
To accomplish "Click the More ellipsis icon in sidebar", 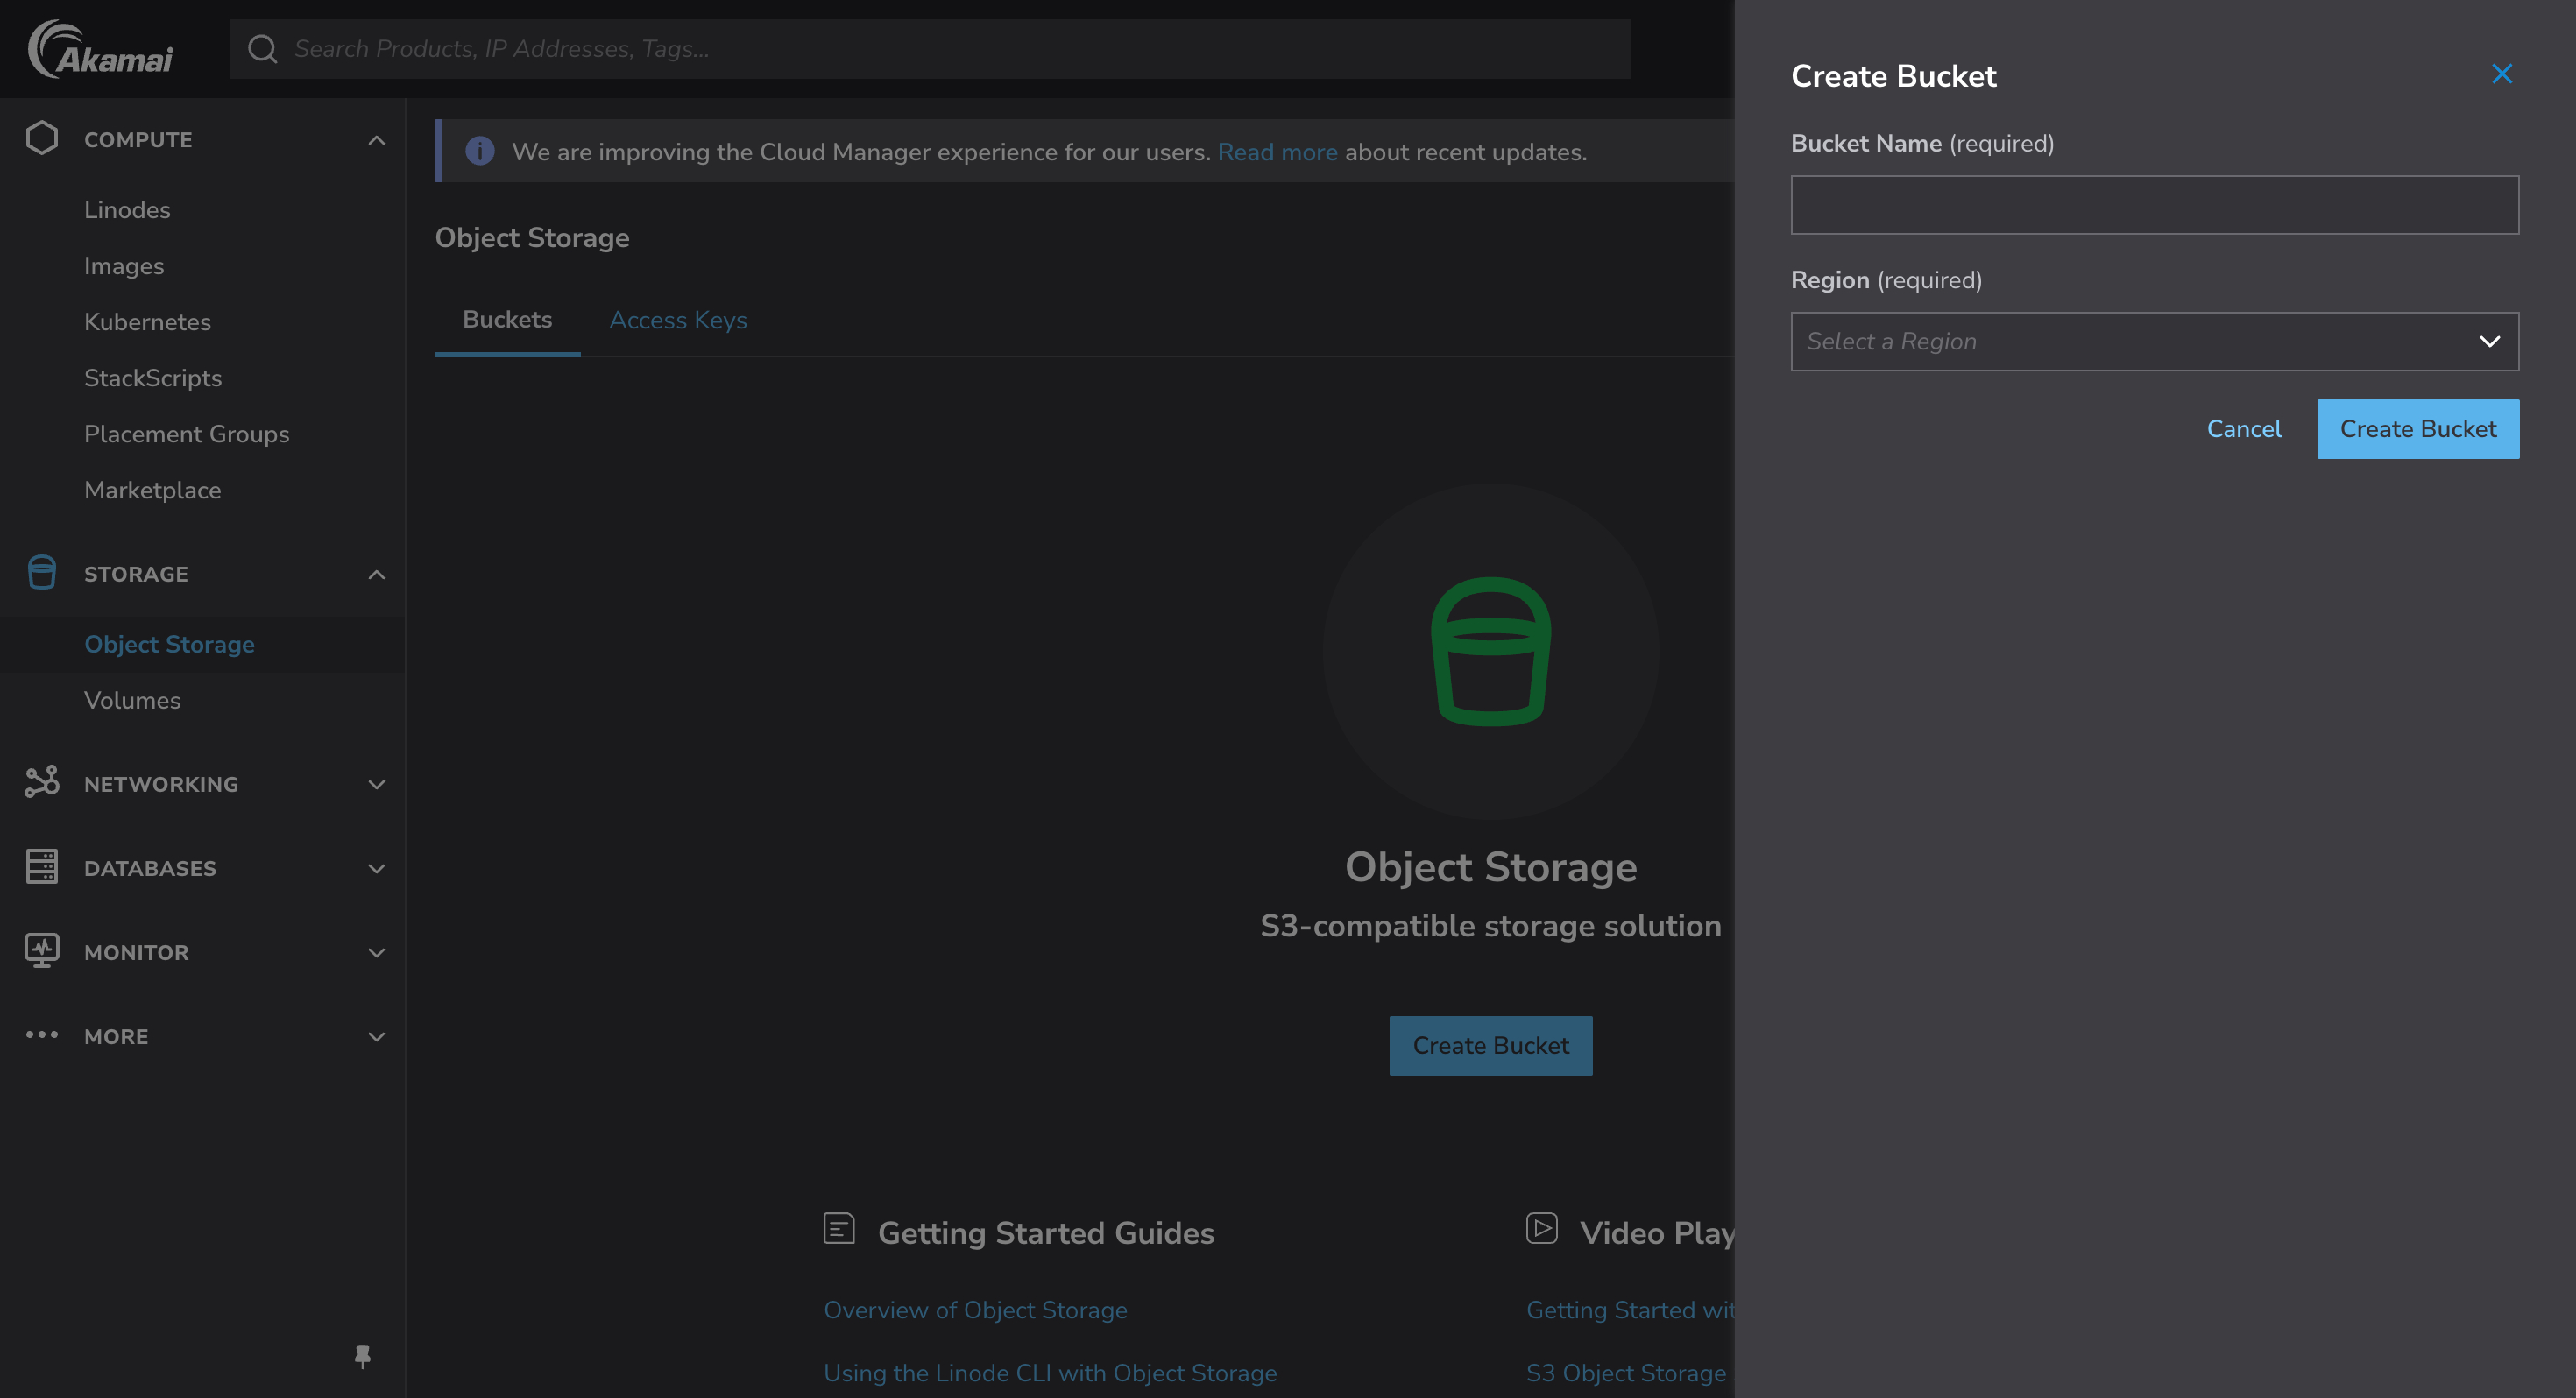I will point(41,1036).
